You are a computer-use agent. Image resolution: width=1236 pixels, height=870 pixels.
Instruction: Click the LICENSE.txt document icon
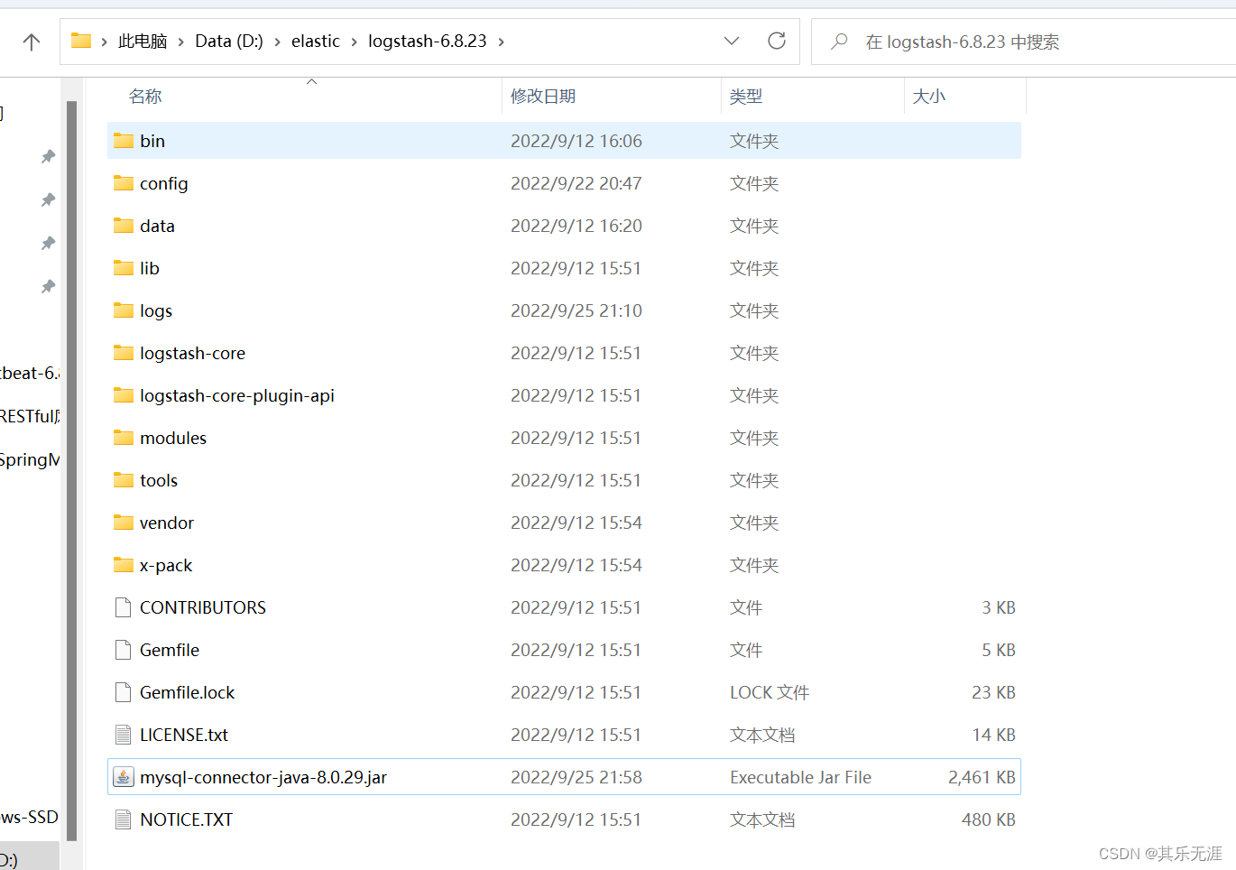click(124, 735)
